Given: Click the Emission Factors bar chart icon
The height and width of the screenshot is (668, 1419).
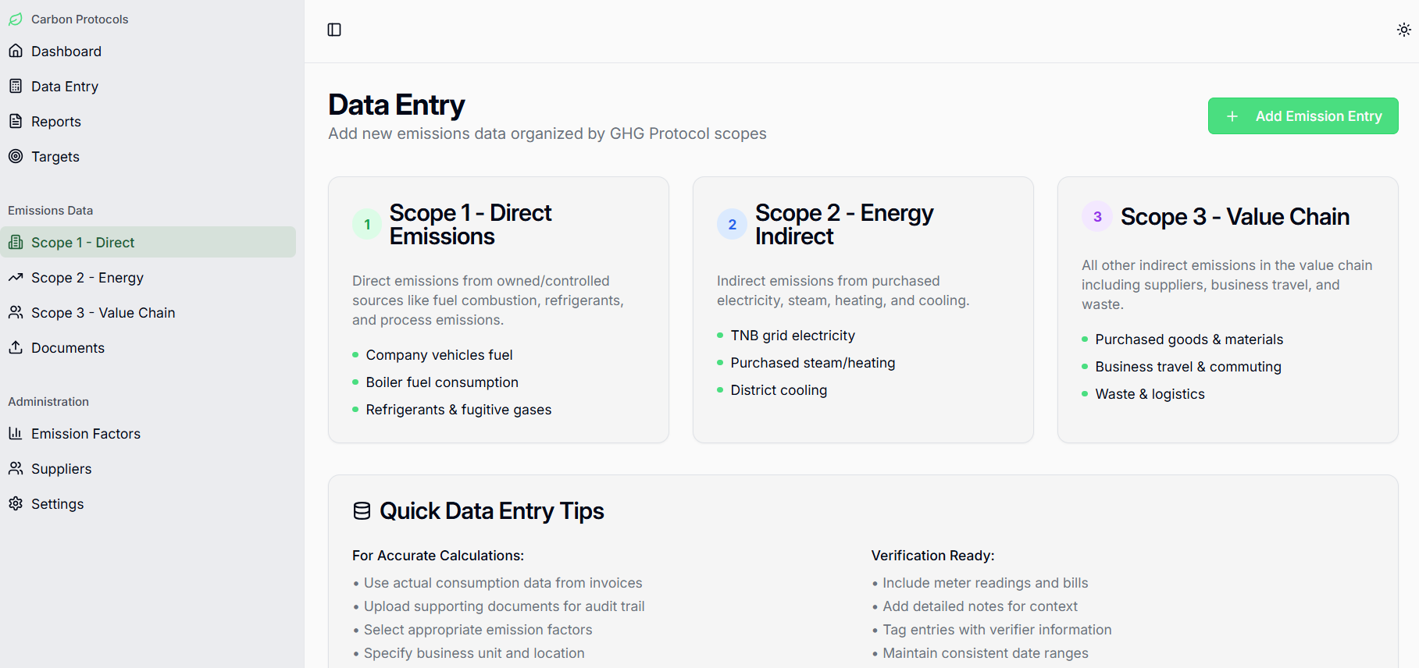Looking at the screenshot, I should (16, 434).
